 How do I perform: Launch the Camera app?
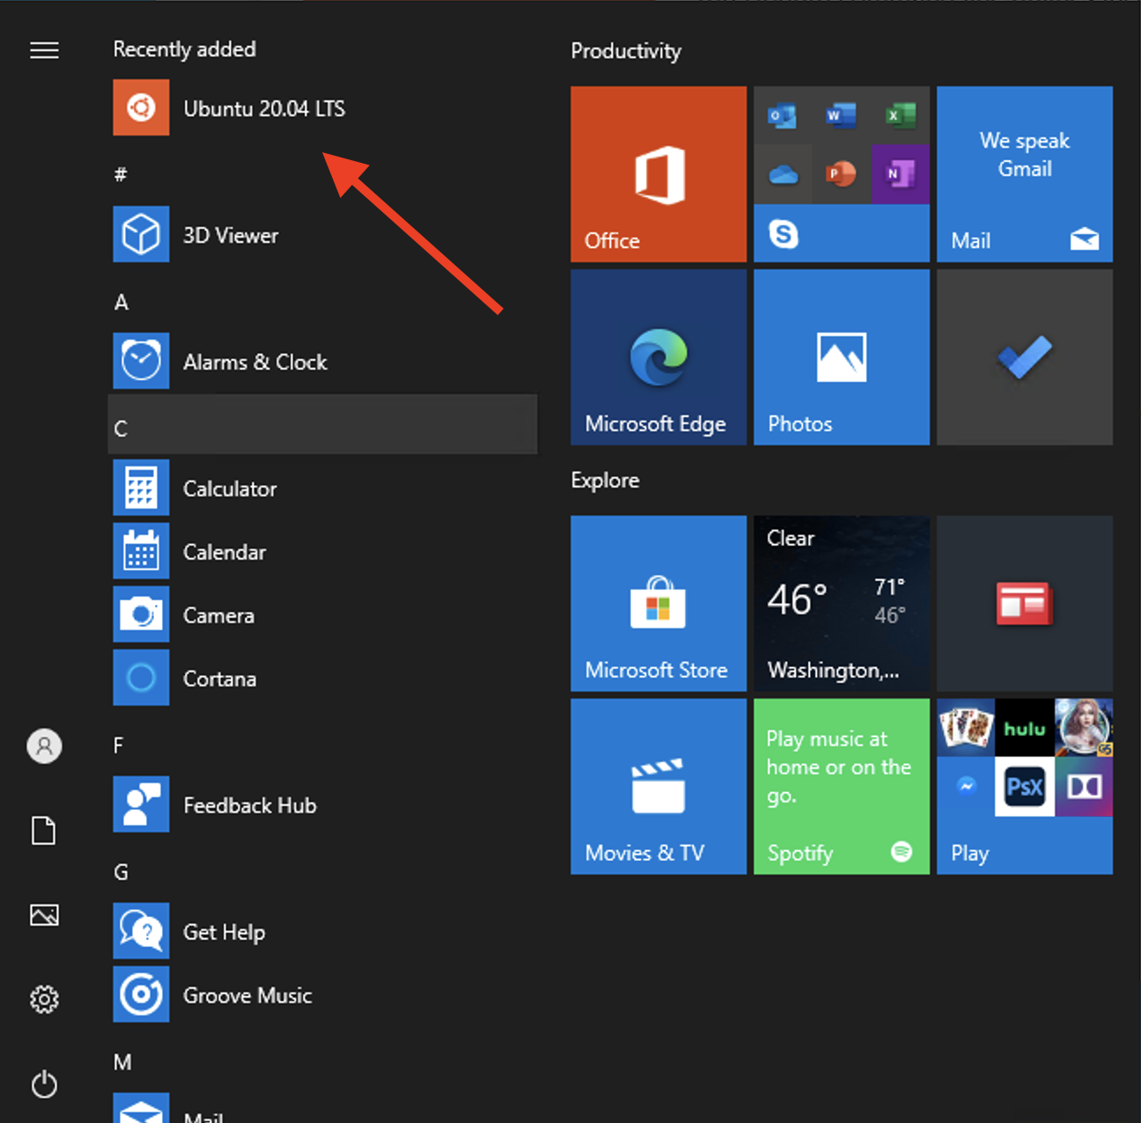click(x=322, y=615)
